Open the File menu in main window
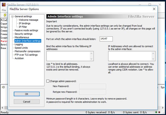 click(4, 10)
